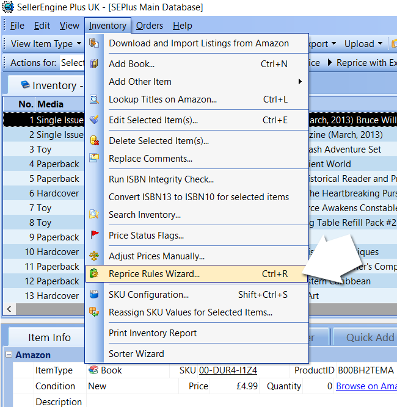Open the File menu
Image resolution: width=397 pixels, height=407 pixels.
17,26
